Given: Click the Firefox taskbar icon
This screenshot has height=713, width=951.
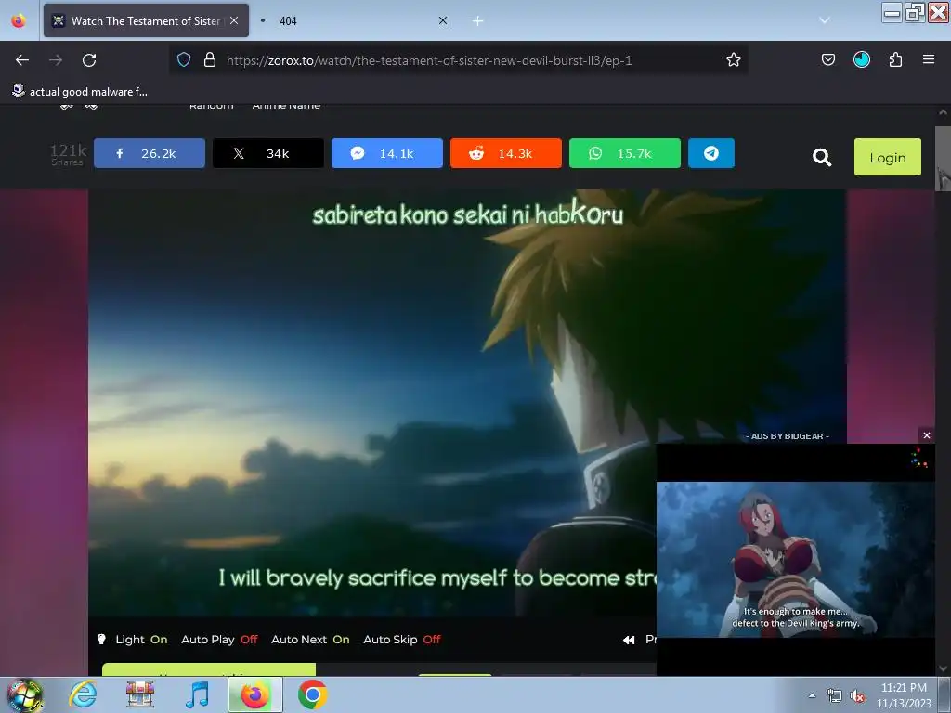Looking at the screenshot, I should pos(254,694).
